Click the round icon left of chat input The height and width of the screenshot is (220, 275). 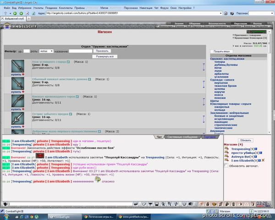[5, 204]
